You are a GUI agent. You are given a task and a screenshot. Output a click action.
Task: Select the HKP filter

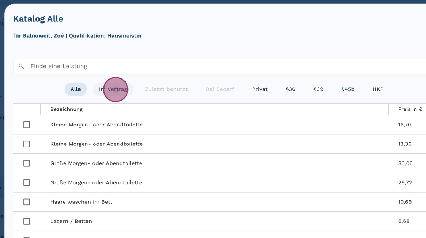pos(378,89)
